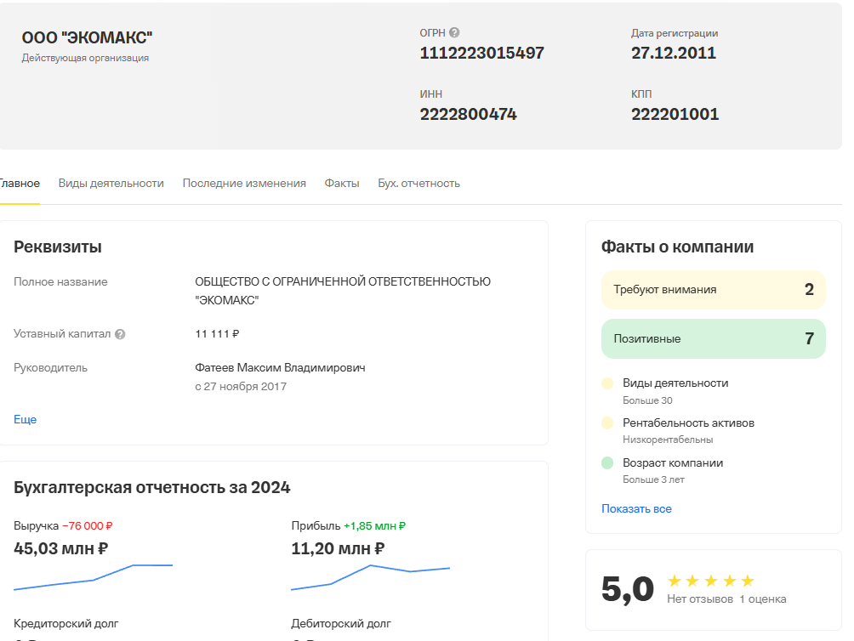Click the Выручка revenue trend chart

point(94,576)
